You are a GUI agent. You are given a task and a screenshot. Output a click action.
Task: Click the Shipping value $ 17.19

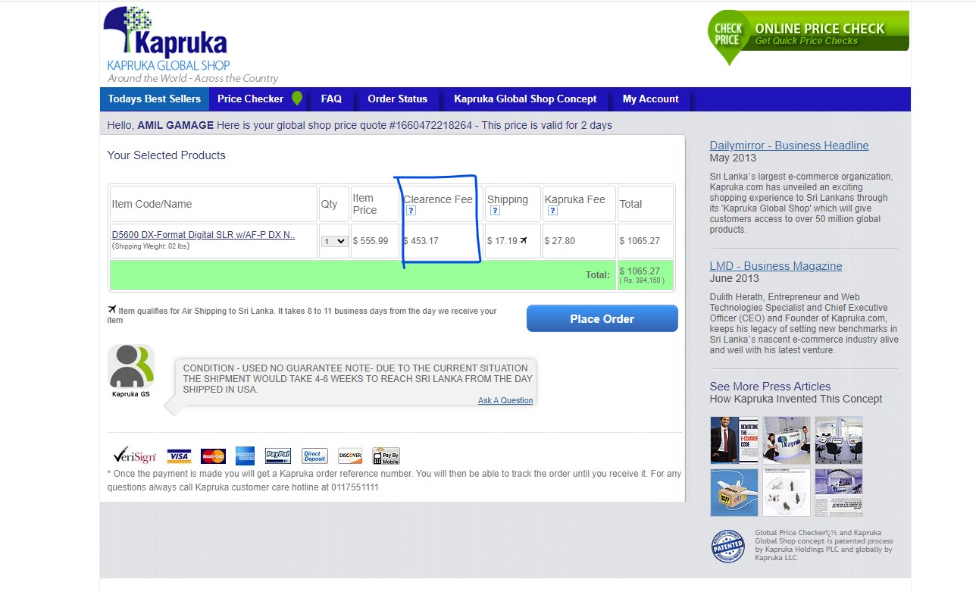(x=502, y=241)
